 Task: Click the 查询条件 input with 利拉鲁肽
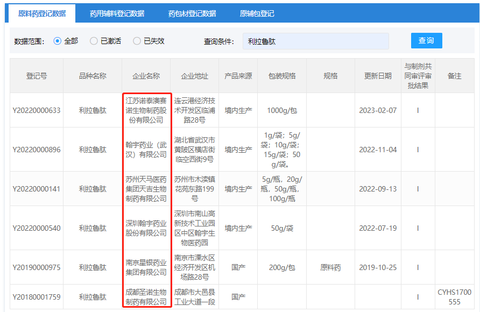point(316,41)
